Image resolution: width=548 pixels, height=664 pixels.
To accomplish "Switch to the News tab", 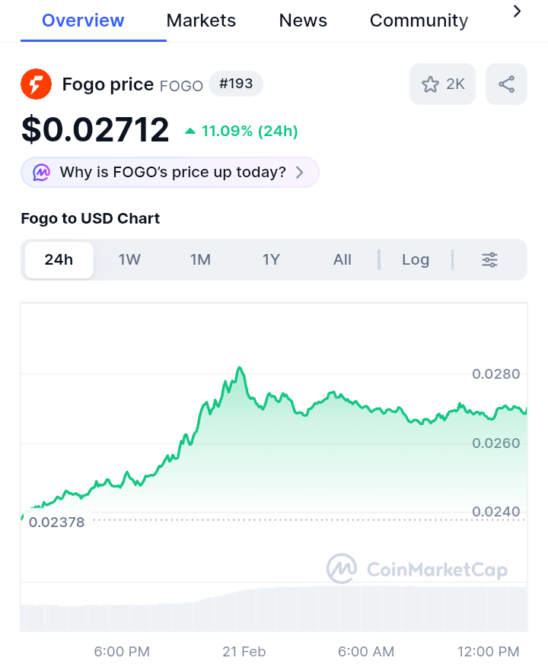I will click(x=303, y=21).
